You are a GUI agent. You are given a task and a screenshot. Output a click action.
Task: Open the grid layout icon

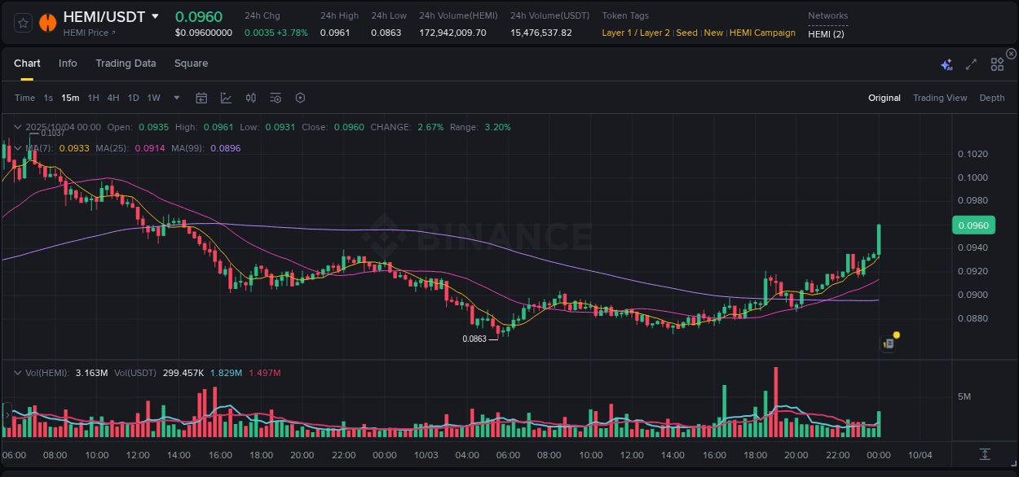(997, 63)
